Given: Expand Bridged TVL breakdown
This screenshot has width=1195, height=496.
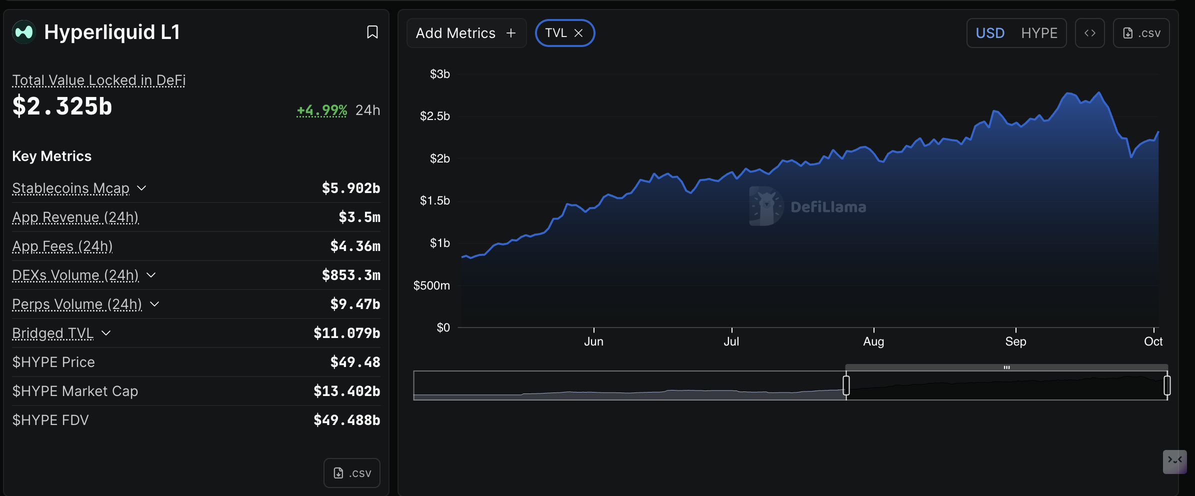Looking at the screenshot, I should coord(106,333).
